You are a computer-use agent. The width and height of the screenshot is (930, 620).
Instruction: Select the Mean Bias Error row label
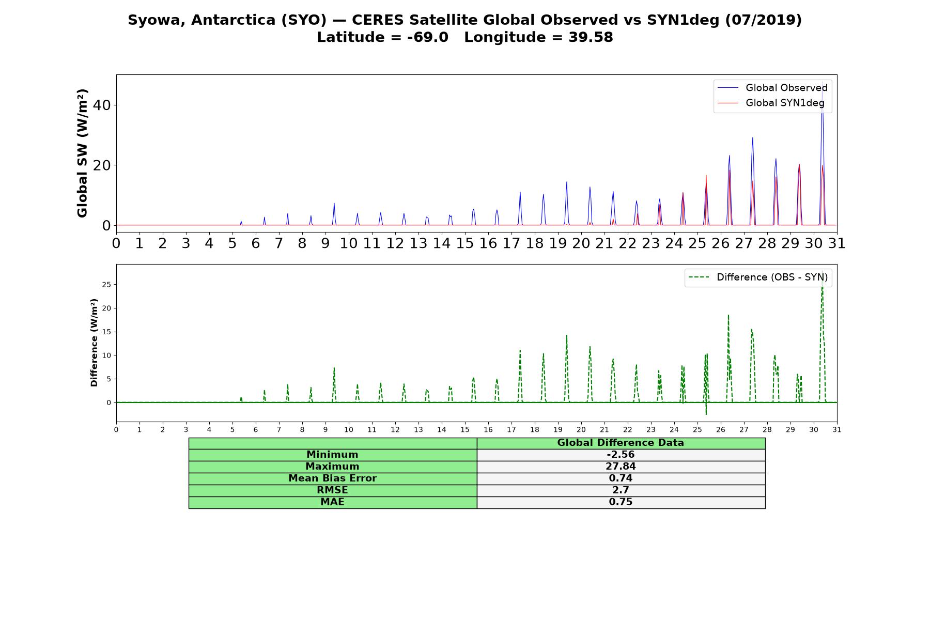click(333, 478)
